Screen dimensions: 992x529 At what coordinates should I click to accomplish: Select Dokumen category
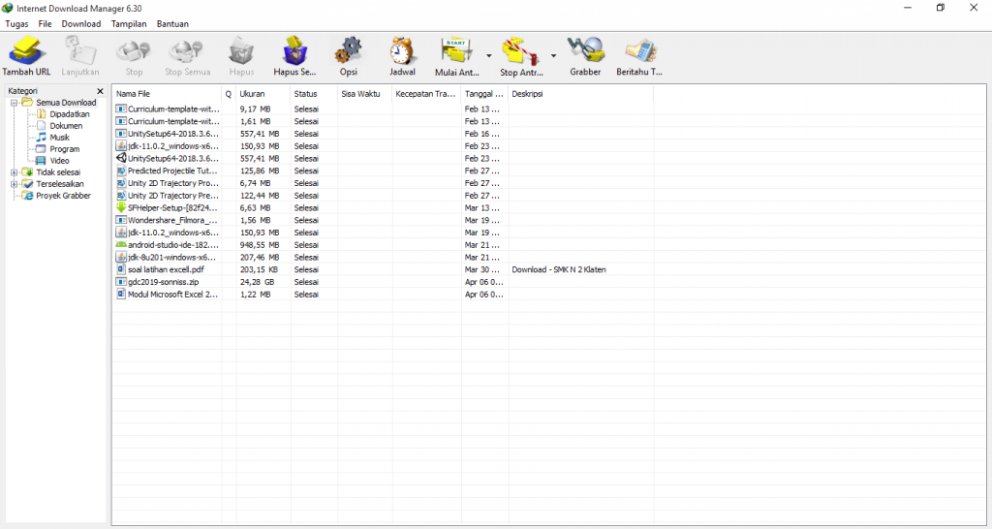(x=66, y=126)
